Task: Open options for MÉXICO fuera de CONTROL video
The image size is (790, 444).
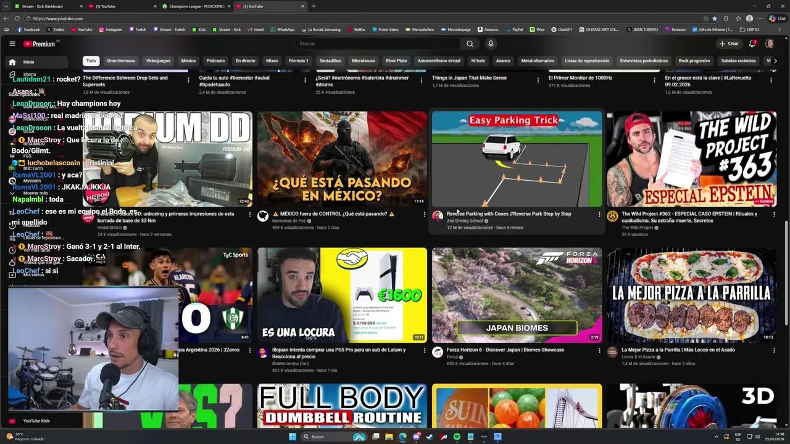Action: [x=424, y=214]
